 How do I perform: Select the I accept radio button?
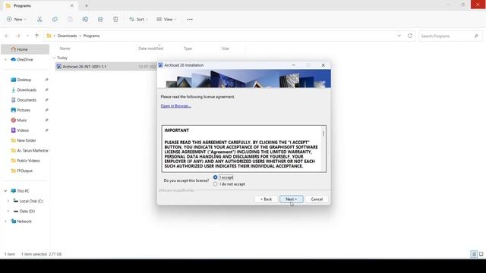[216, 177]
